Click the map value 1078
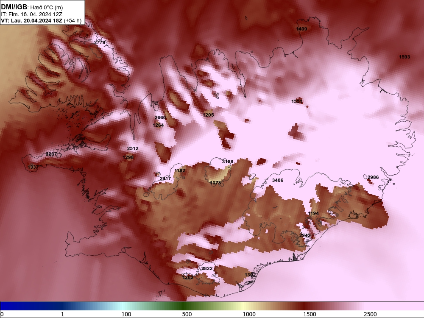424x318 pixels. pos(215,183)
